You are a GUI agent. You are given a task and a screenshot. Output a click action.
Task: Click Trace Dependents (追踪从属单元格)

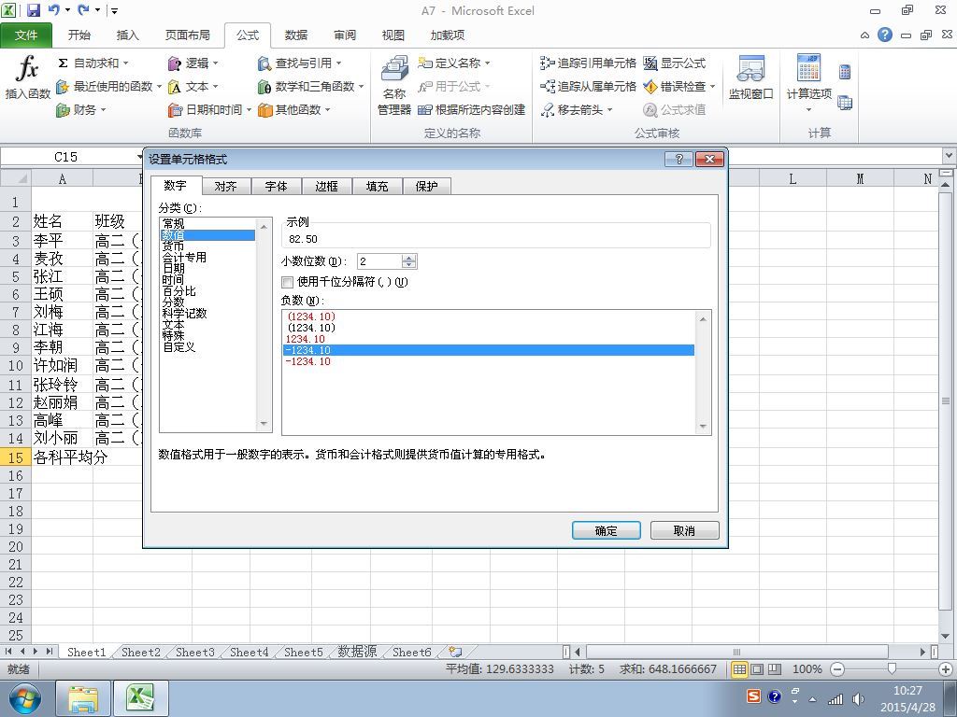coord(589,87)
